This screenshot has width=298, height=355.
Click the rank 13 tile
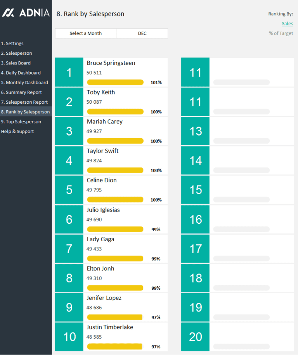(195, 131)
